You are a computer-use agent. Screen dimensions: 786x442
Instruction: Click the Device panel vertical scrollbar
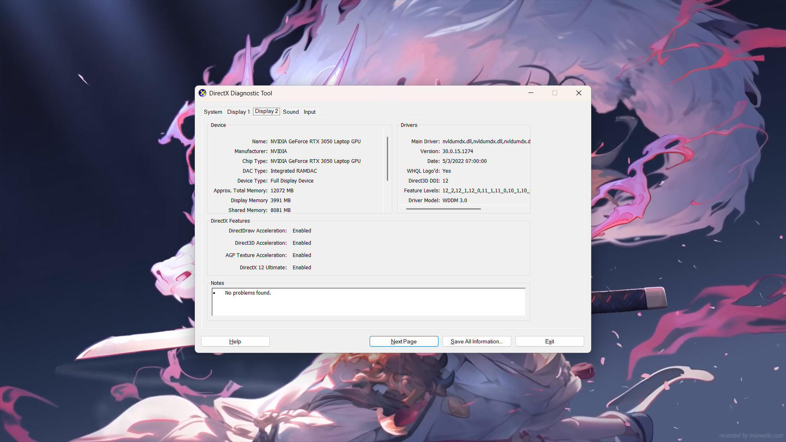[x=387, y=159]
